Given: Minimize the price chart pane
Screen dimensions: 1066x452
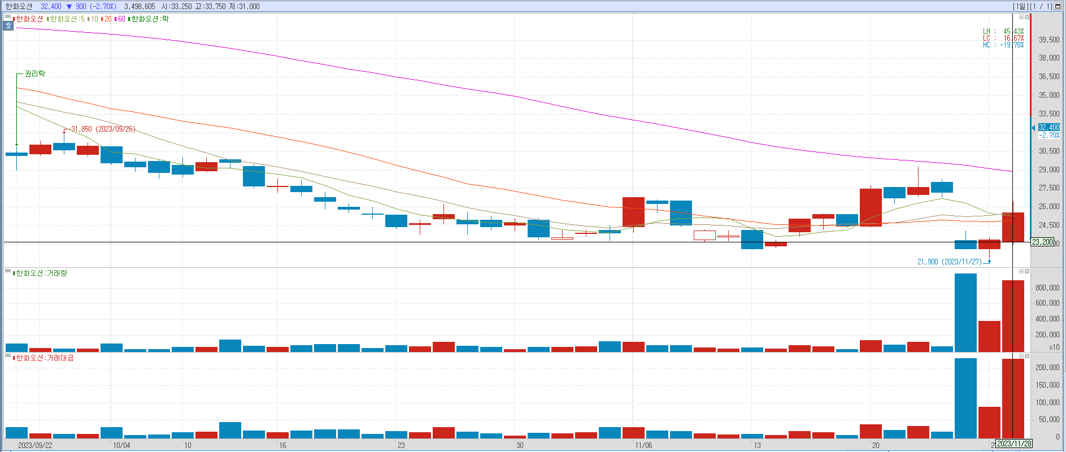Looking at the screenshot, I should click(1021, 17).
